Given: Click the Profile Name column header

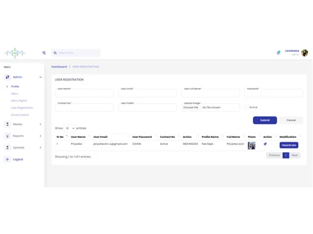Looking at the screenshot, I should [210, 137].
